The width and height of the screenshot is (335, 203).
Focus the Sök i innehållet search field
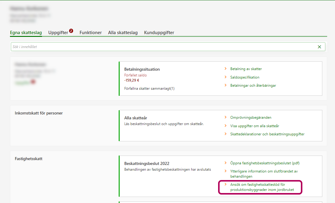163,47
